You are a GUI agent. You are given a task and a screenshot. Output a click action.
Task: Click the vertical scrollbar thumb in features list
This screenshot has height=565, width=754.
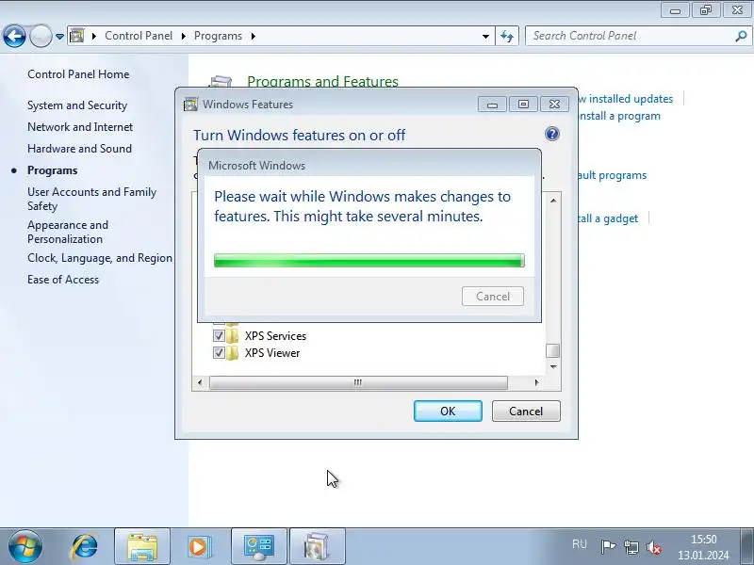coord(553,350)
